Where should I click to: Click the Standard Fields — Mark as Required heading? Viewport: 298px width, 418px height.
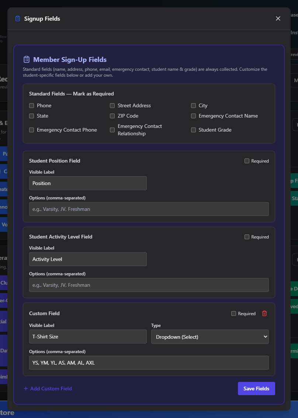pos(71,94)
